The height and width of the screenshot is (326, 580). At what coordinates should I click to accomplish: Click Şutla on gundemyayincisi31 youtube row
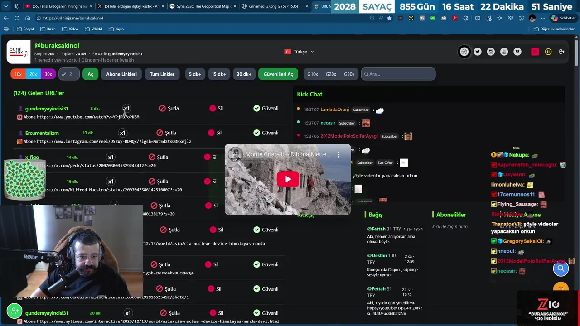click(x=169, y=108)
